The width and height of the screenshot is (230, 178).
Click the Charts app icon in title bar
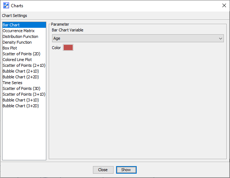tap(5, 5)
